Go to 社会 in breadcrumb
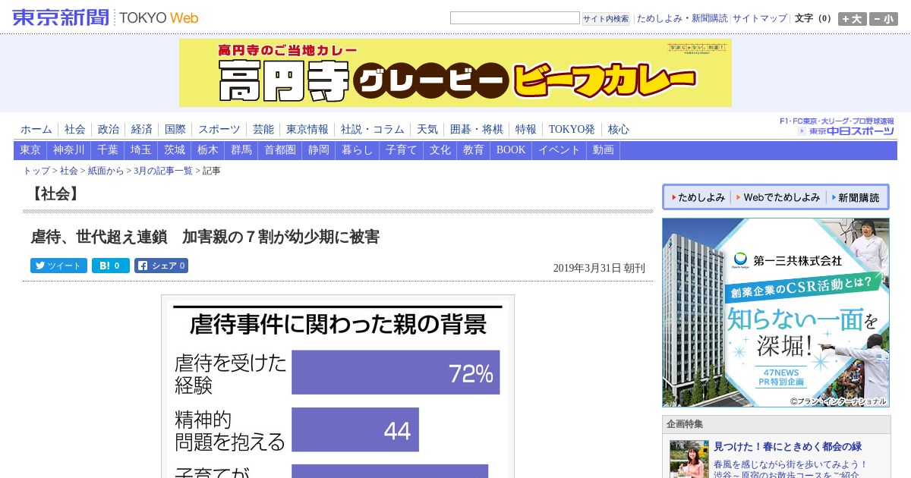The height and width of the screenshot is (478, 911). click(x=69, y=171)
